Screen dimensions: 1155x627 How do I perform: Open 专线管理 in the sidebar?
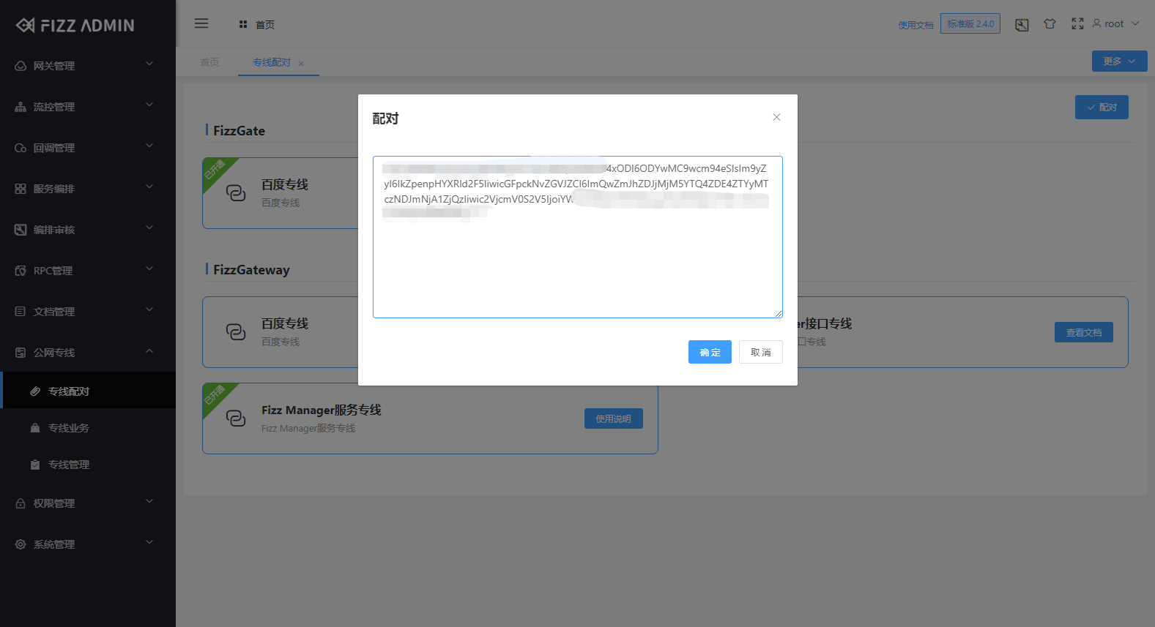(88, 465)
